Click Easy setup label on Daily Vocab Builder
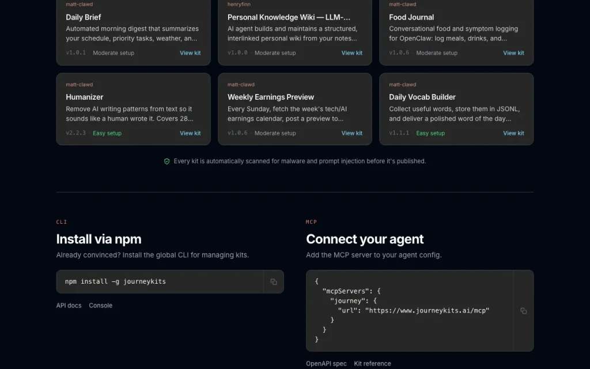 click(430, 133)
